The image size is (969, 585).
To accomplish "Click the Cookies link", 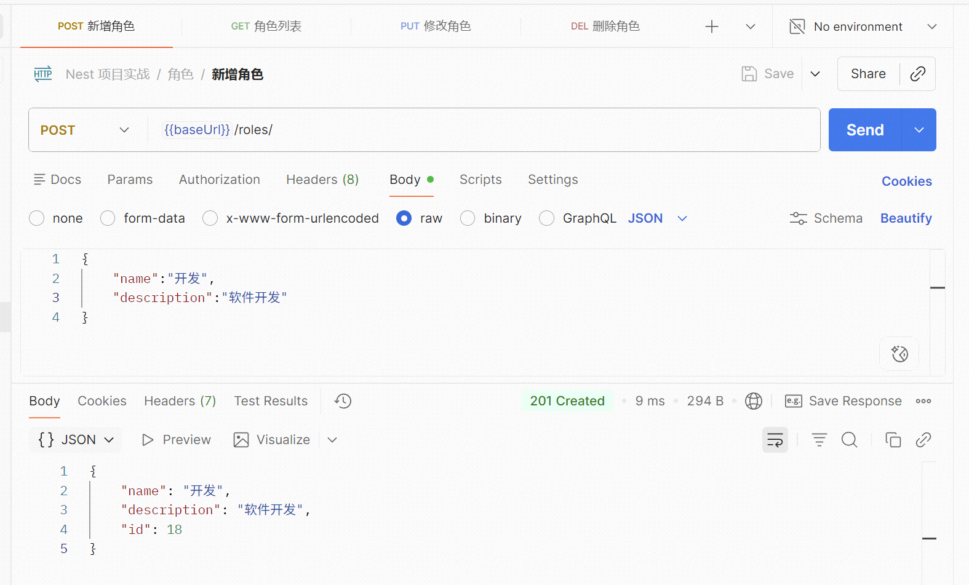I will [907, 181].
